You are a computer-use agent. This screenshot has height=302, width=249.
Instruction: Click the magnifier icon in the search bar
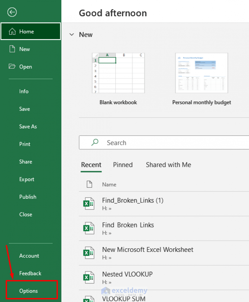coord(94,142)
